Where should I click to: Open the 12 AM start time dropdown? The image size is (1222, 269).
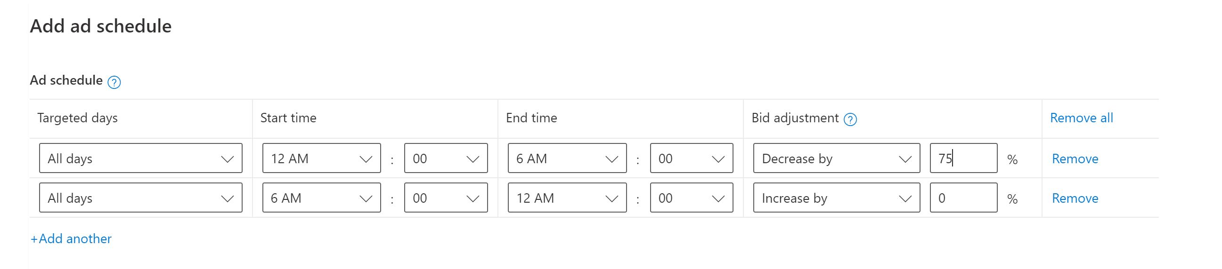pos(321,158)
